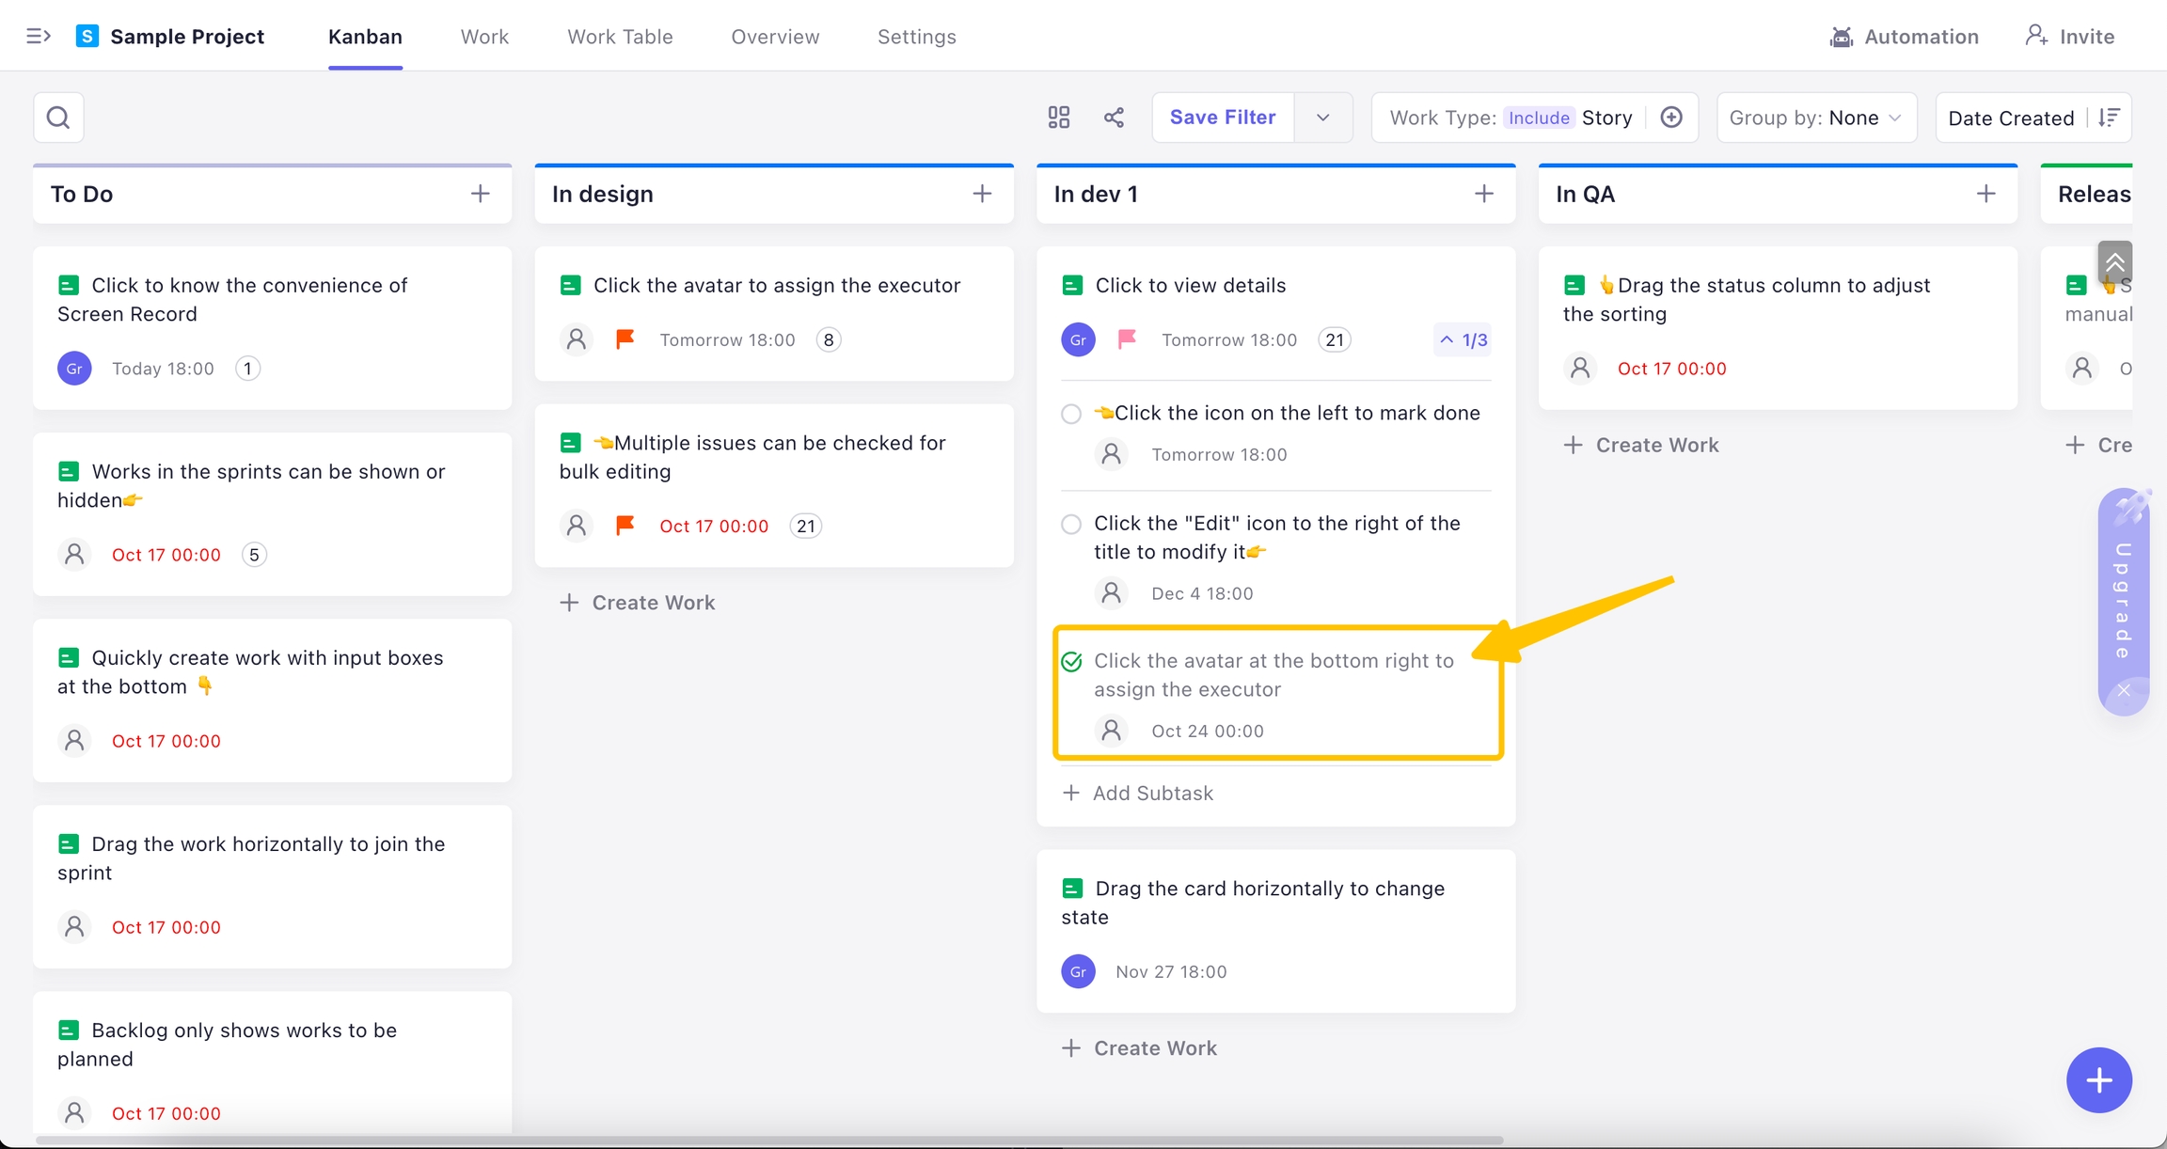Open the Save Filter dropdown arrow

tap(1323, 118)
